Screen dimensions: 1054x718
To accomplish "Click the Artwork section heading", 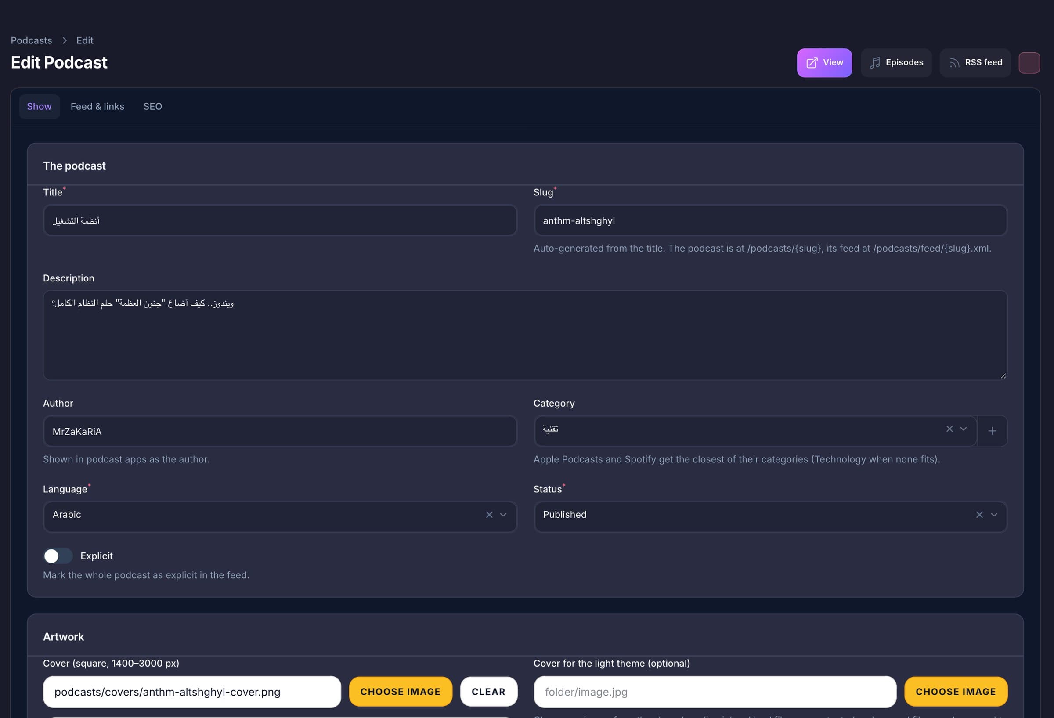I will click(x=64, y=636).
